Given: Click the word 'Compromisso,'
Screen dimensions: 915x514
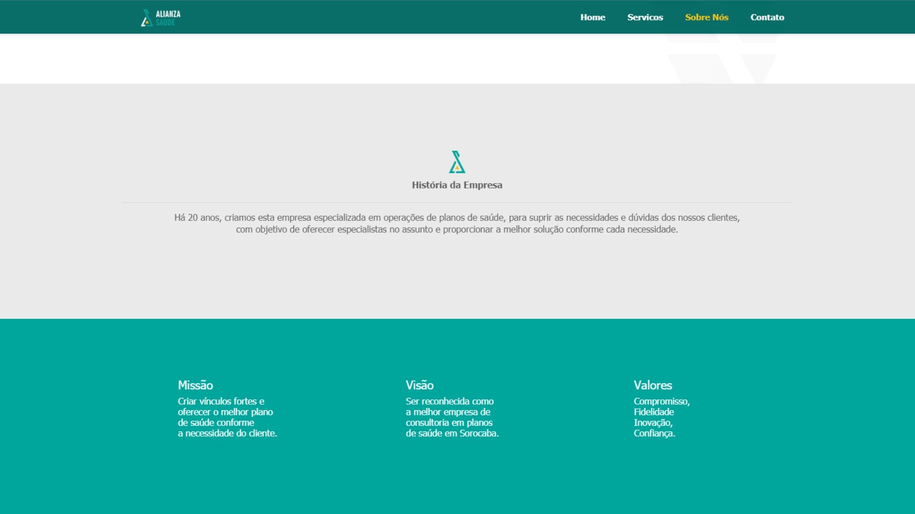Looking at the screenshot, I should click(x=661, y=402).
